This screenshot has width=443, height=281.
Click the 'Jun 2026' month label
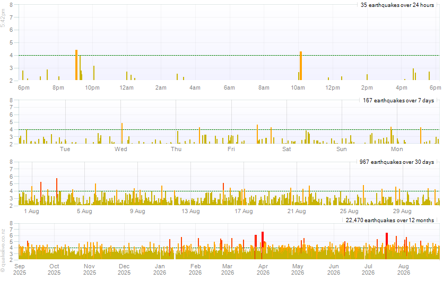[x=334, y=269]
